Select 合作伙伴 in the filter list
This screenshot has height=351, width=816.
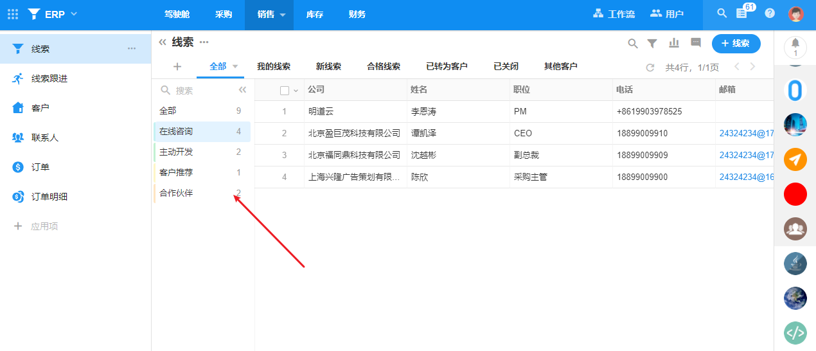(176, 193)
